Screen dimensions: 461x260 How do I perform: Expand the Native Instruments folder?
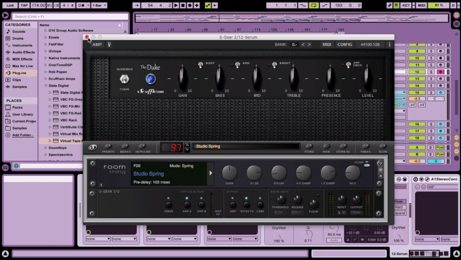click(x=45, y=58)
